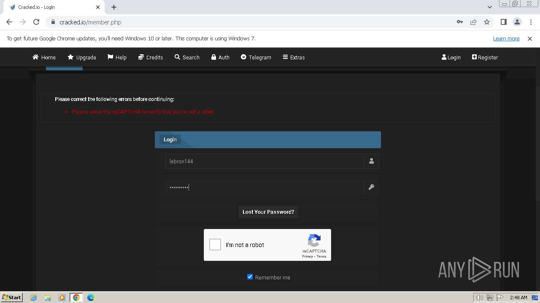
Task: Go back with the browser back arrow
Action: coord(9,22)
